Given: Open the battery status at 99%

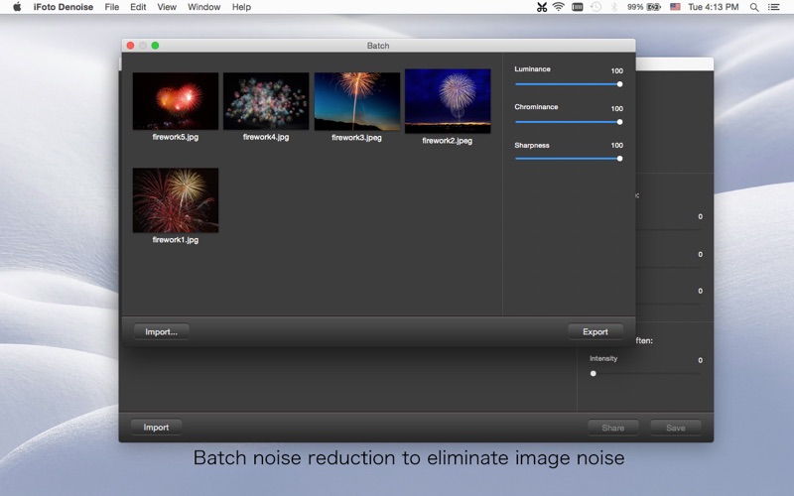Looking at the screenshot, I should pyautogui.click(x=644, y=7).
